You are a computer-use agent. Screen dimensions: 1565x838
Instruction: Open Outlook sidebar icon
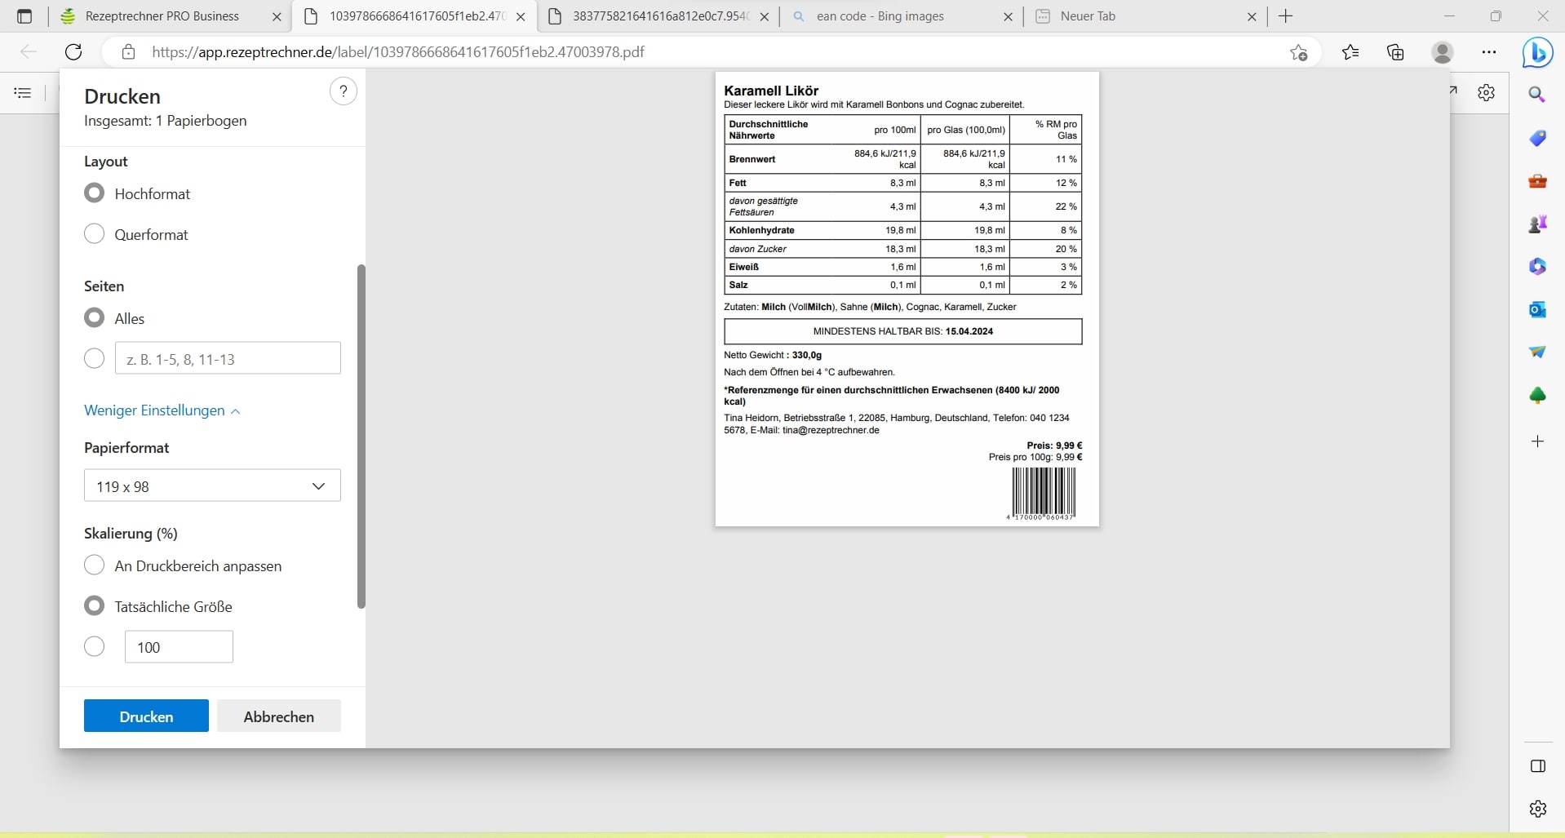1537,309
